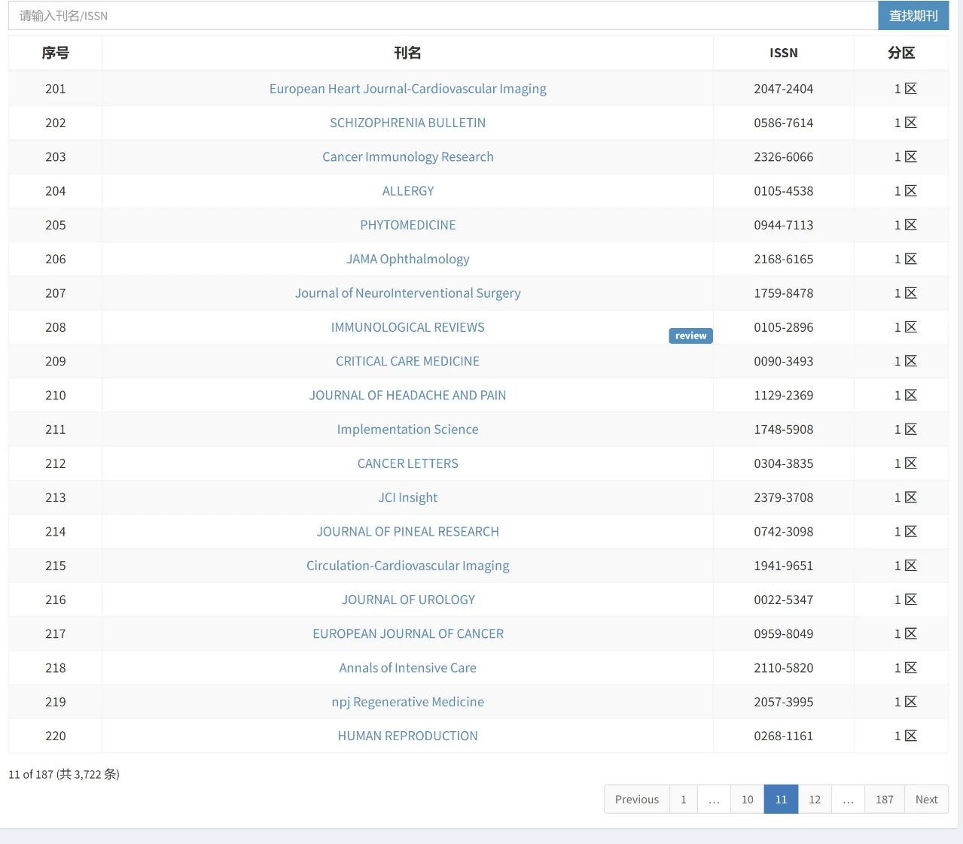Click the ISSN column header
This screenshot has width=963, height=844.
784,53
